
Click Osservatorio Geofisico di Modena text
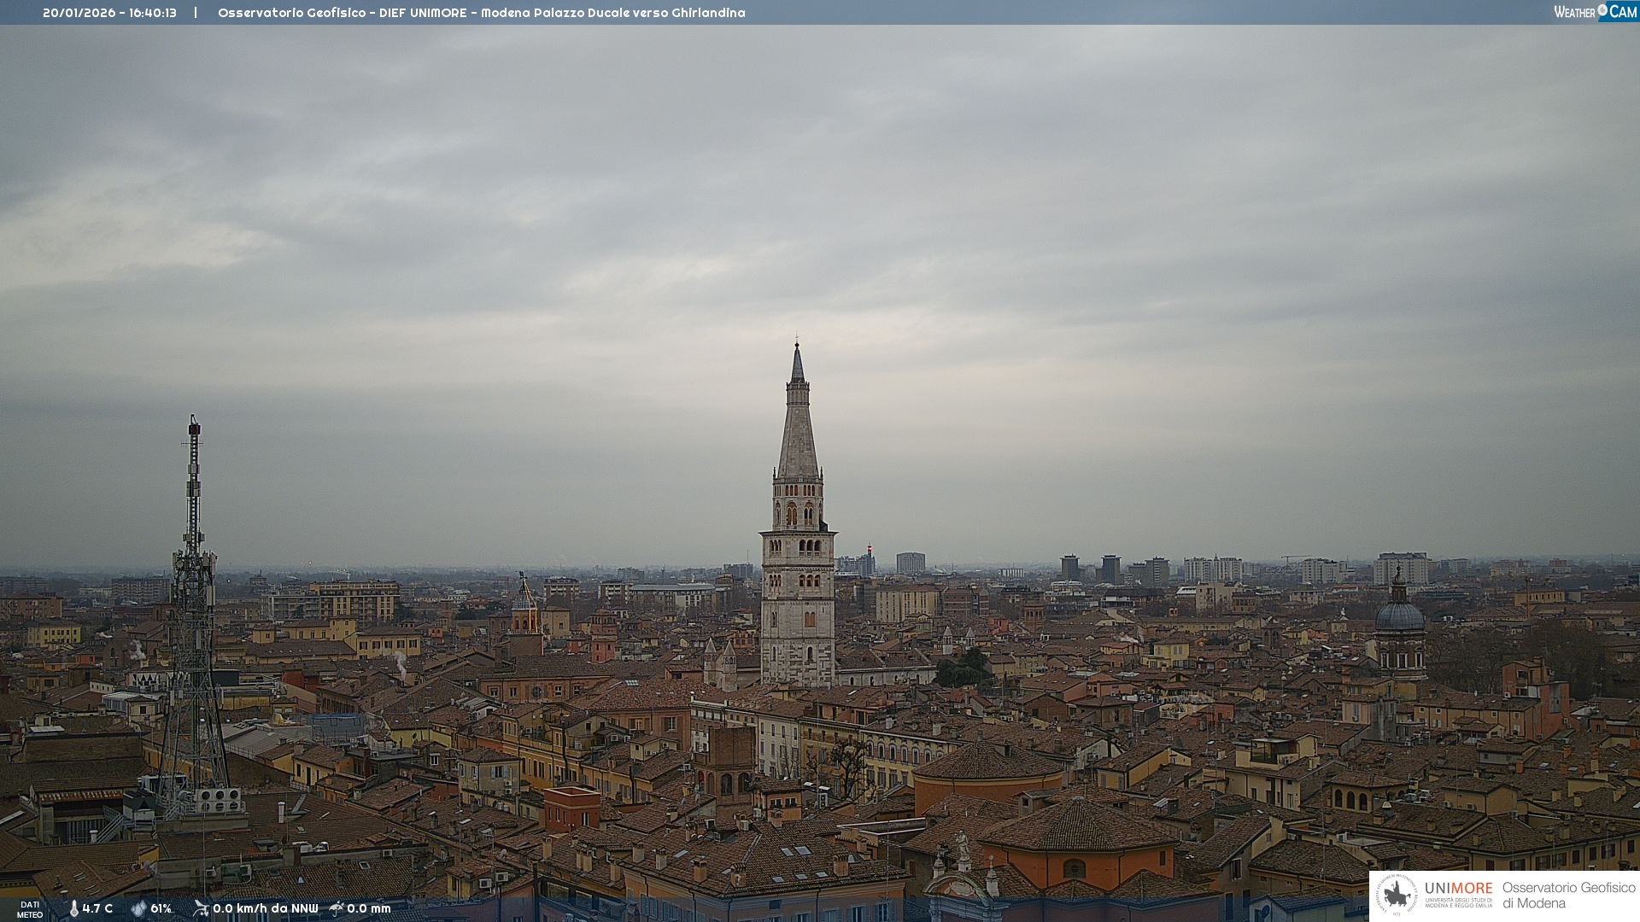click(x=1568, y=896)
